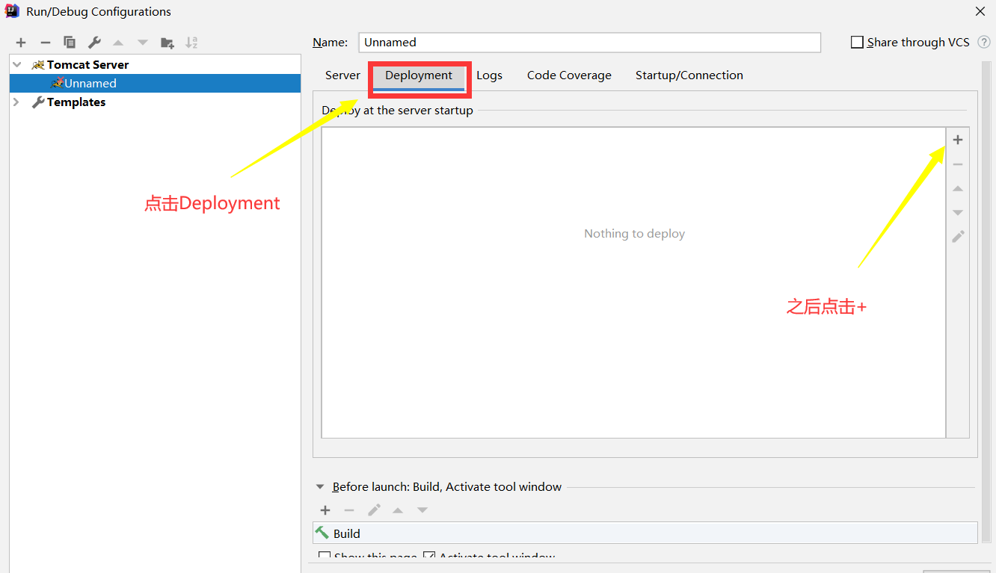The image size is (996, 573).
Task: Switch to the Server tab
Action: coord(342,75)
